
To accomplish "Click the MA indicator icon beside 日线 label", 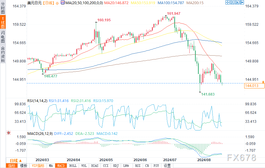I will coord(63,3).
